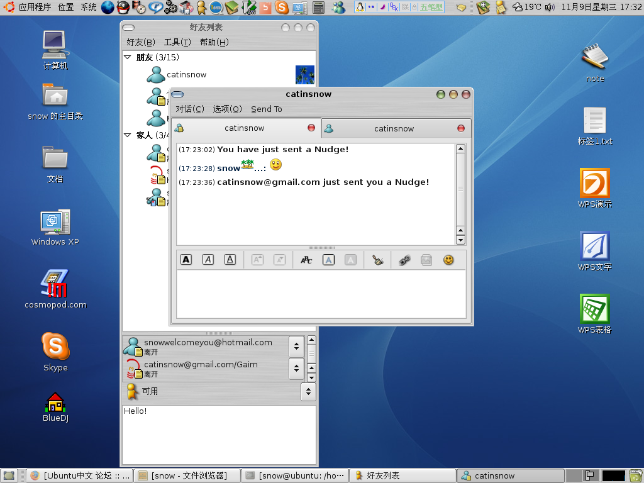
Task: Open the WPS文字 desktop icon
Action: [x=595, y=252]
